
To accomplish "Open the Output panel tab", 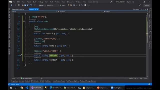I will 27,81.
